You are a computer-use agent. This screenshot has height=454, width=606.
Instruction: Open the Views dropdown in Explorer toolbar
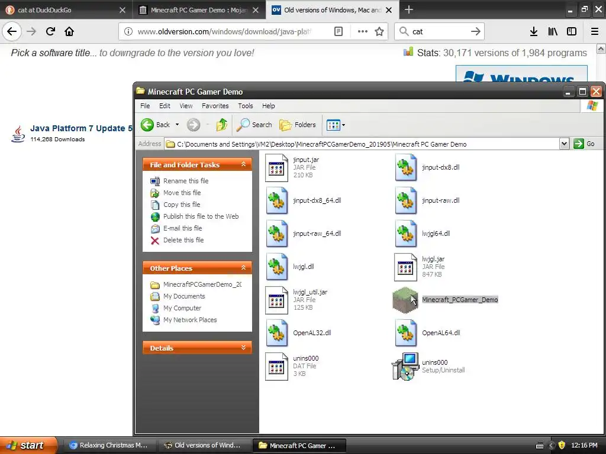click(x=336, y=125)
